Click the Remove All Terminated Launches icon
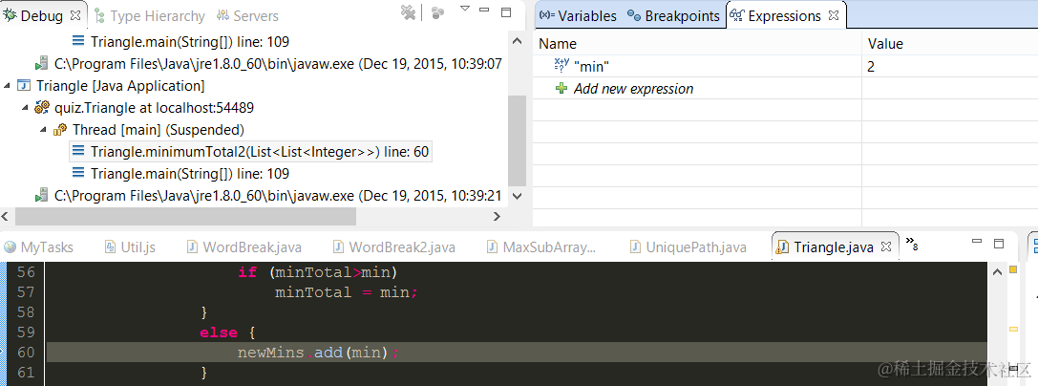Screen dimensions: 1038x386 [x=409, y=12]
